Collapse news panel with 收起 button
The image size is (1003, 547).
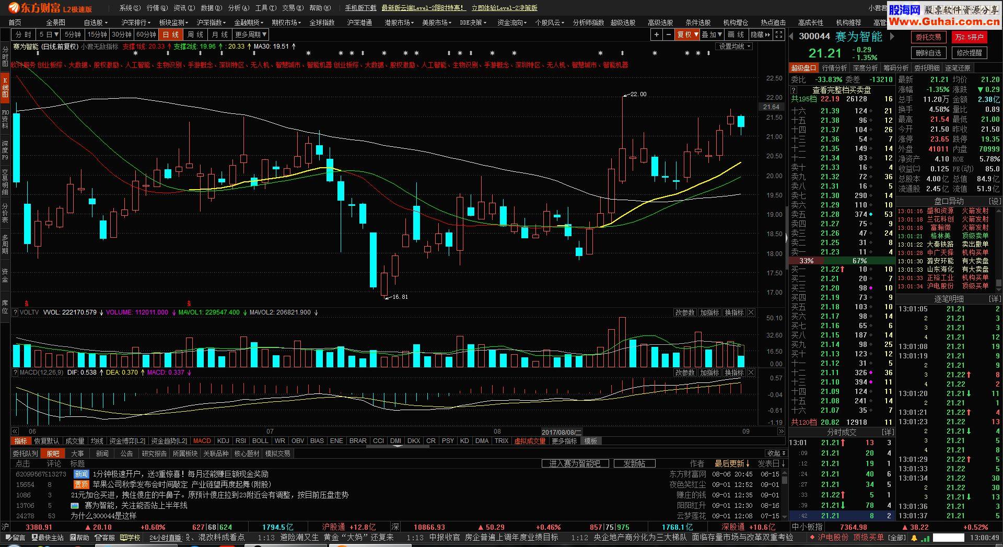click(776, 453)
